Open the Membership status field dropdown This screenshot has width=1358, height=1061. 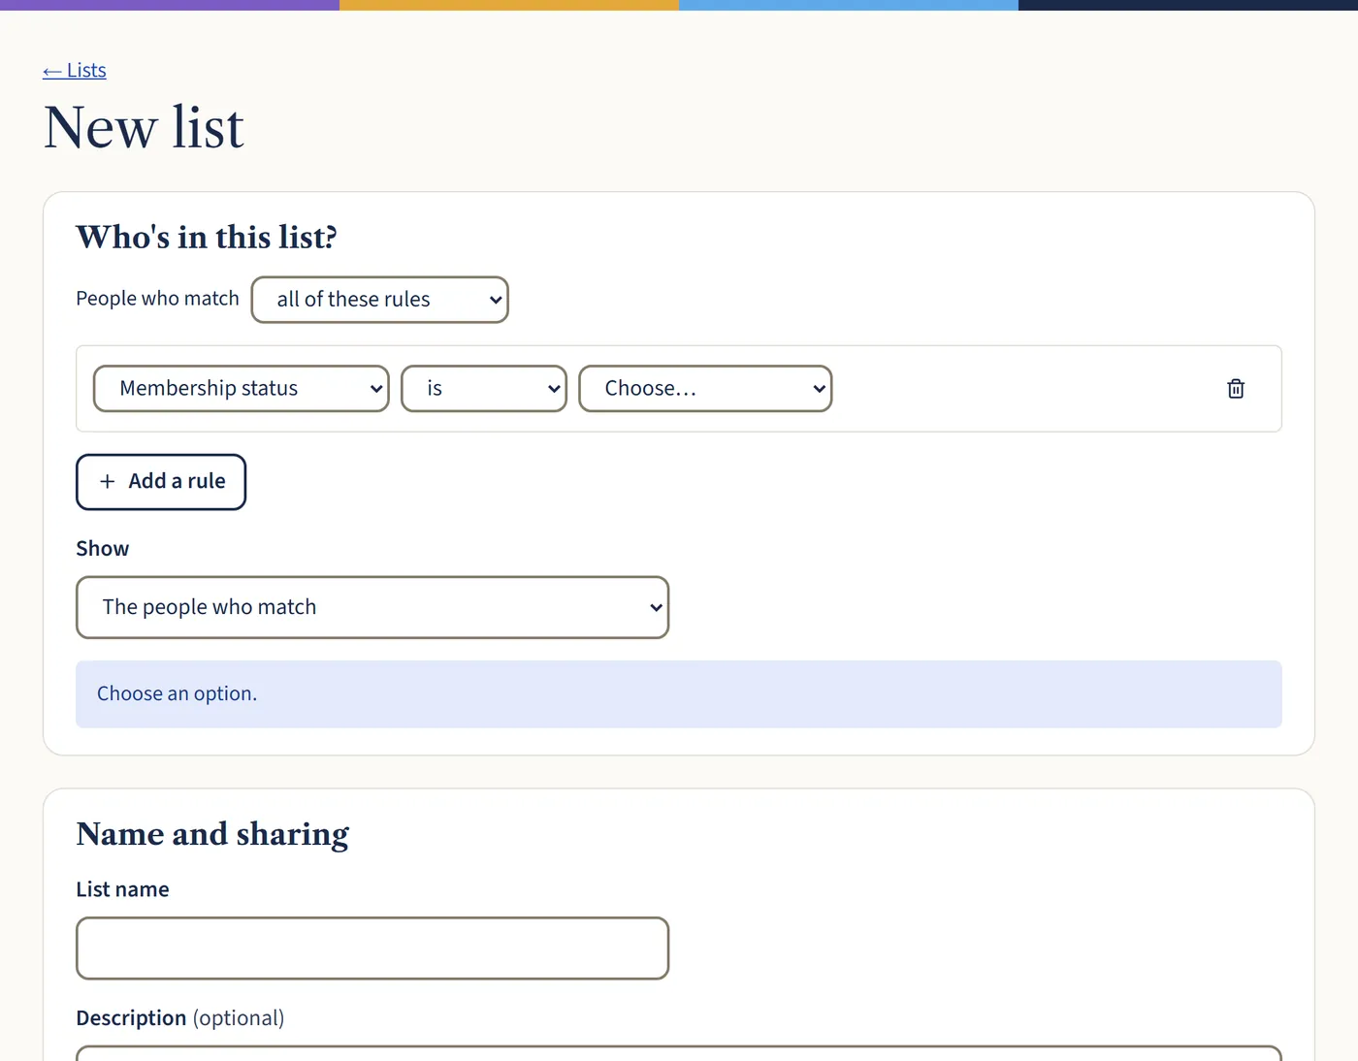click(242, 389)
